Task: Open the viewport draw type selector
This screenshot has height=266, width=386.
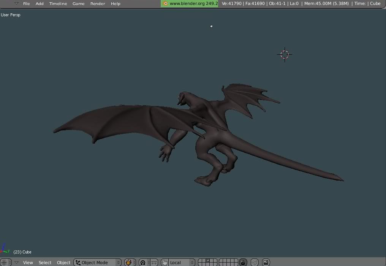Action: [x=130, y=262]
